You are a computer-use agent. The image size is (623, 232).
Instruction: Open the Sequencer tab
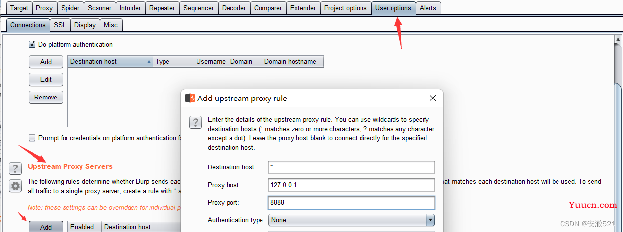[x=198, y=8]
